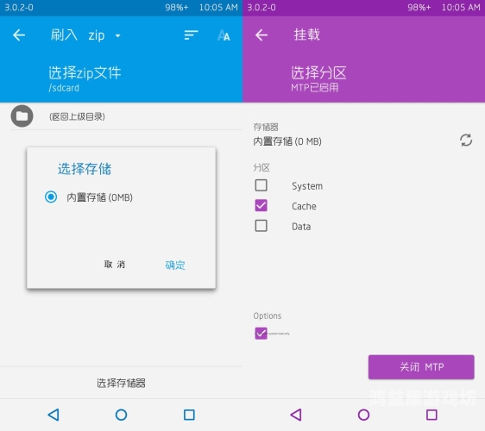Tap blue recents square navigation icon

pos(189,415)
